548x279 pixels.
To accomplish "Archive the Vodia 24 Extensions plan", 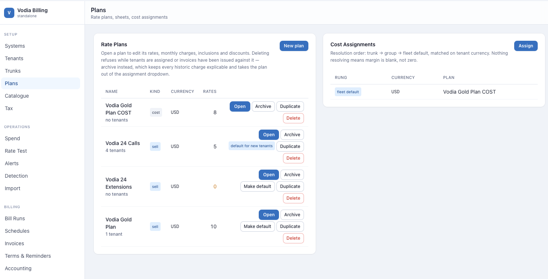I will click(x=292, y=175).
